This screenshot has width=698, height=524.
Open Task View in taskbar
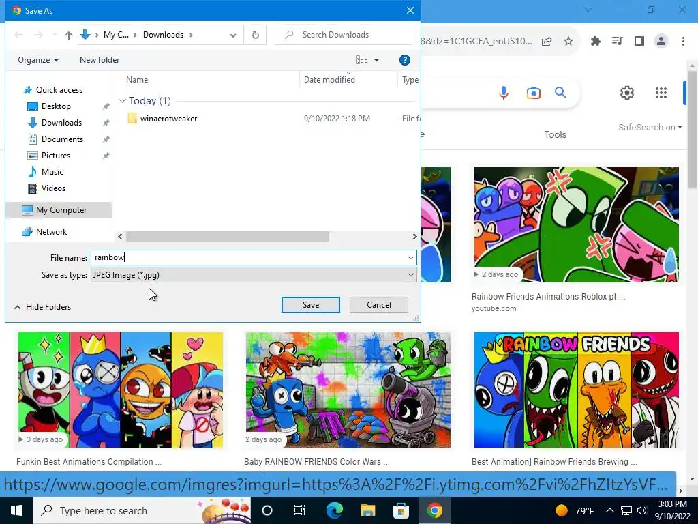coord(300,510)
